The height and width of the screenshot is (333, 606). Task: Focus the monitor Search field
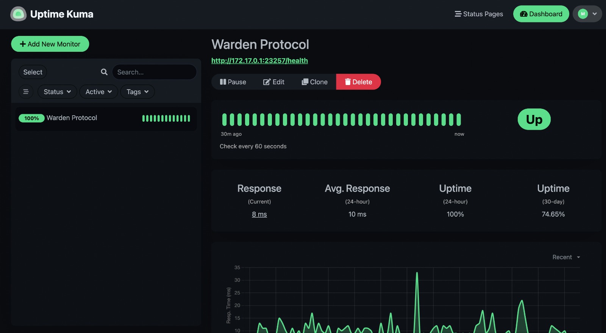[154, 72]
